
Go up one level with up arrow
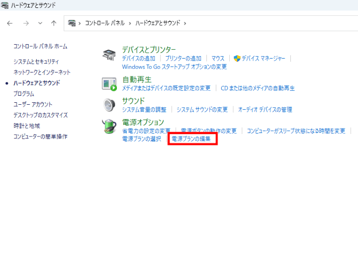click(x=54, y=23)
